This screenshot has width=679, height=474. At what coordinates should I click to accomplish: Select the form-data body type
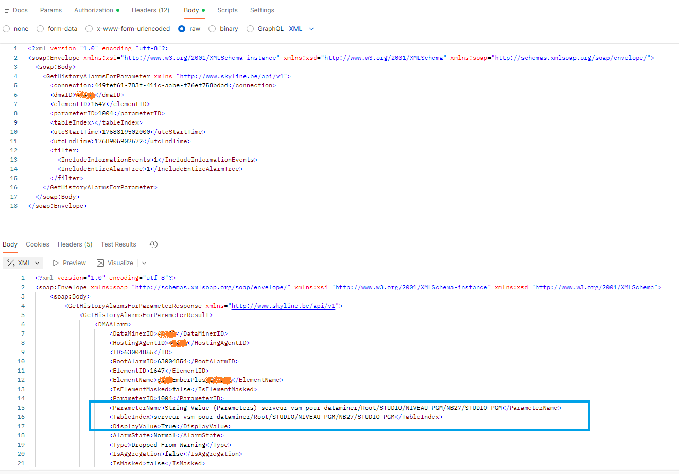pos(40,29)
